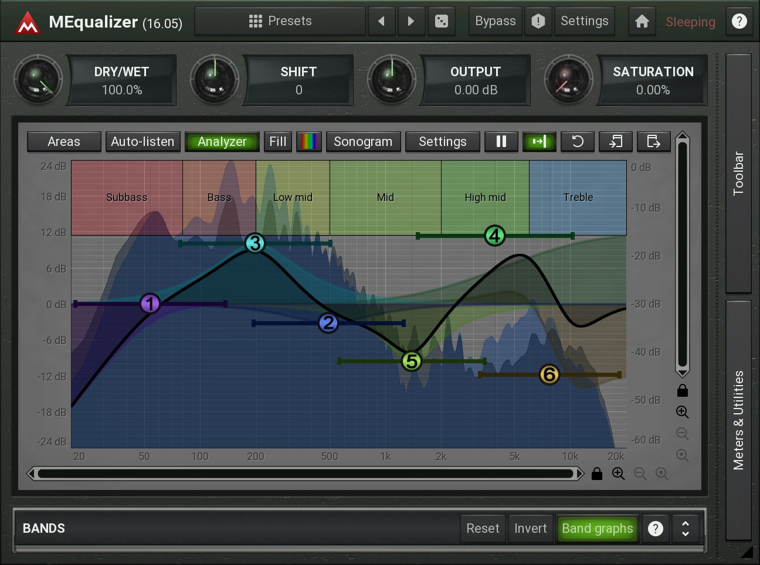The image size is (760, 565).
Task: Click the vertical zoom out magnifier
Action: click(x=683, y=434)
